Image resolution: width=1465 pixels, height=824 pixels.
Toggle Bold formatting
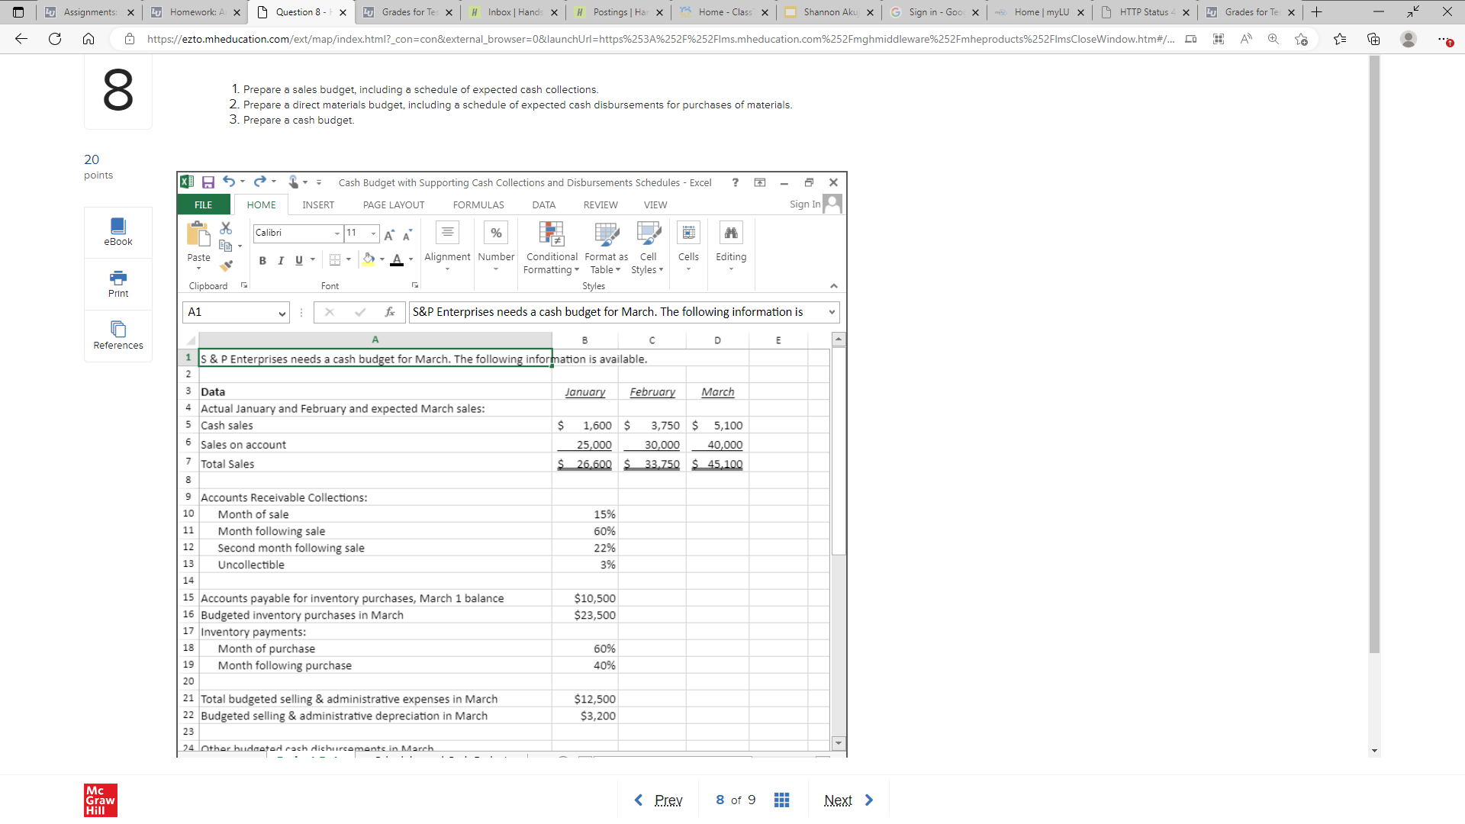coord(262,260)
